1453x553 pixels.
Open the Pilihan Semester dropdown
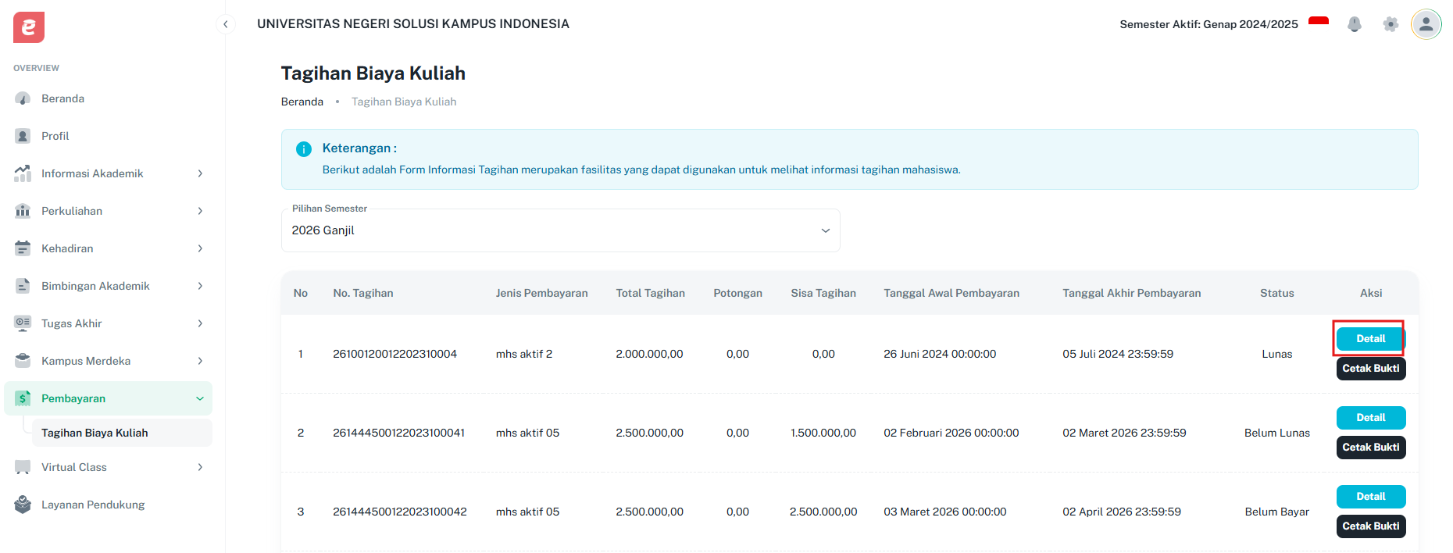coord(560,230)
